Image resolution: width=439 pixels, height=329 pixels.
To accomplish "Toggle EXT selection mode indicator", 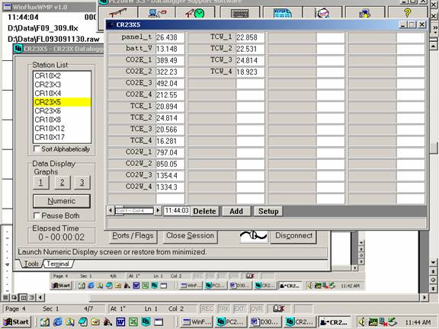I will [239, 308].
